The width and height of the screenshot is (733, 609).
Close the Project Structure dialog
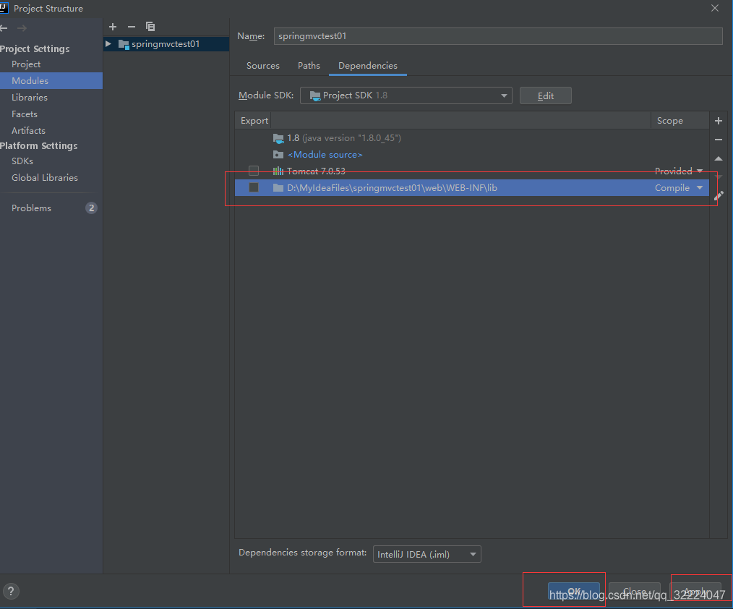(715, 8)
